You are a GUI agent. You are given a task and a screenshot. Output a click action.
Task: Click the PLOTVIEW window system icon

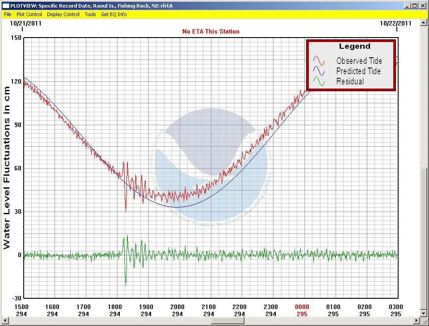[5, 5]
